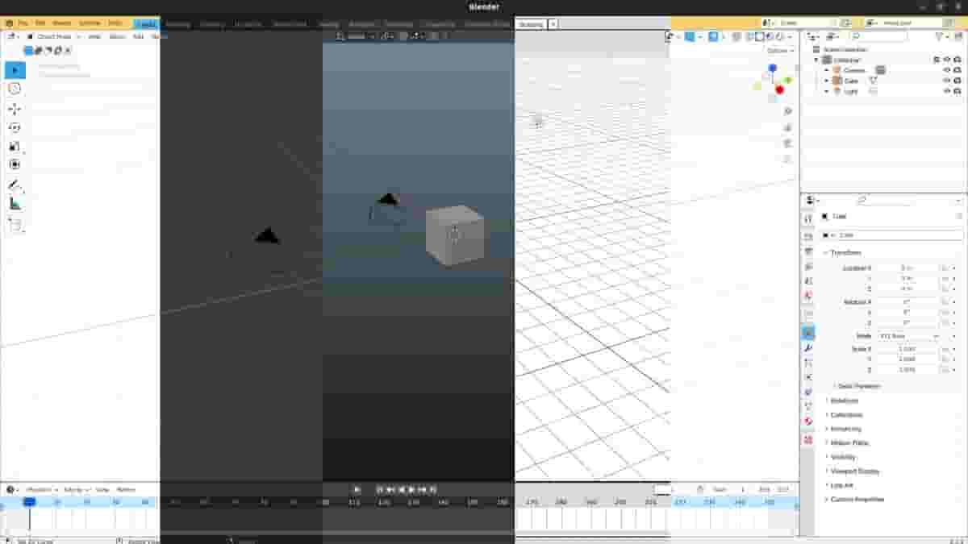Open the Tool properties tab
968x544 pixels.
808,218
